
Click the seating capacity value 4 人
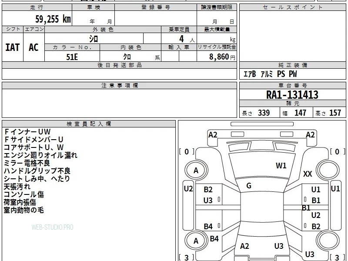click(187, 39)
